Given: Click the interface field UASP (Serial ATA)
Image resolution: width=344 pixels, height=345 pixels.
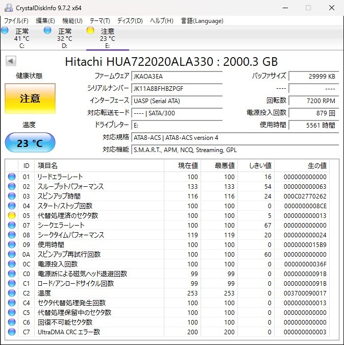Looking at the screenshot, I should tap(177, 101).
